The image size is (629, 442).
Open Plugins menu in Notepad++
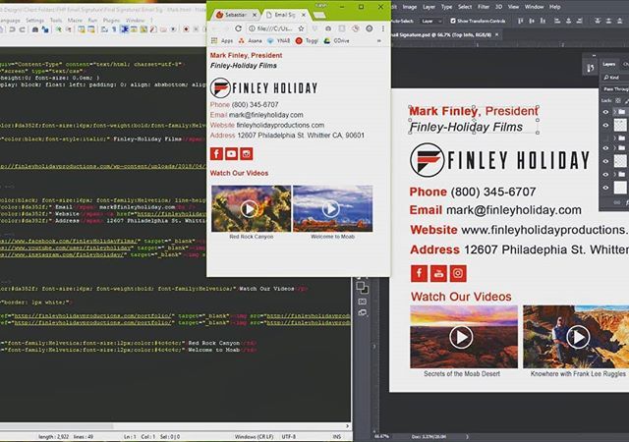coord(111,20)
